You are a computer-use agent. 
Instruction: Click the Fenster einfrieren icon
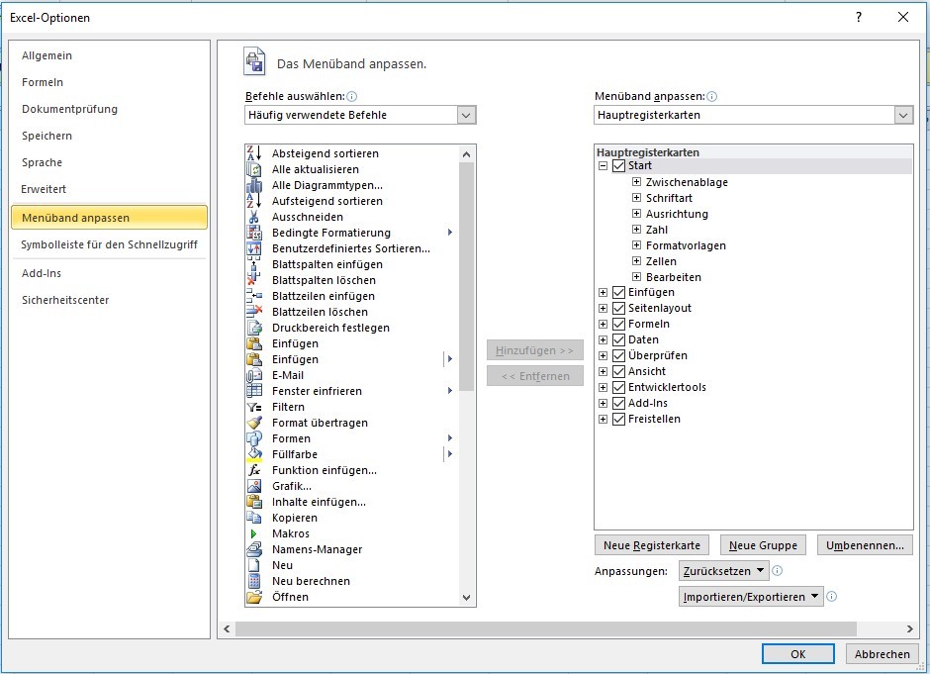[x=254, y=391]
